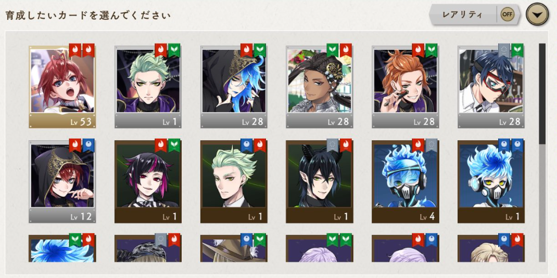
Task: Select the blue-flame goggles mask Lv 1 card
Action: [491, 181]
